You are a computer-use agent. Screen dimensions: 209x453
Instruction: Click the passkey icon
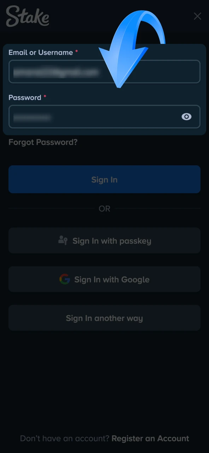coord(63,241)
